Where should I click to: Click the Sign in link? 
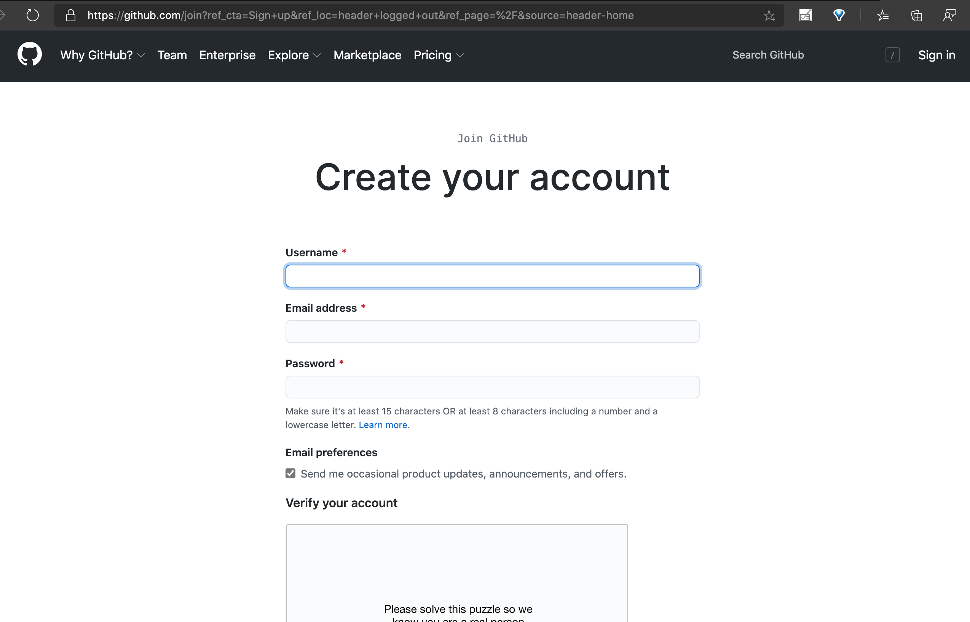pos(936,55)
